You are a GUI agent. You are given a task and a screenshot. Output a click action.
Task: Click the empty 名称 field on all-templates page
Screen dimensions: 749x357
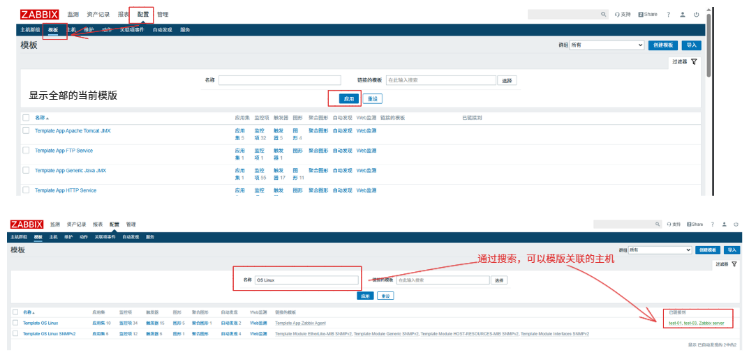280,80
